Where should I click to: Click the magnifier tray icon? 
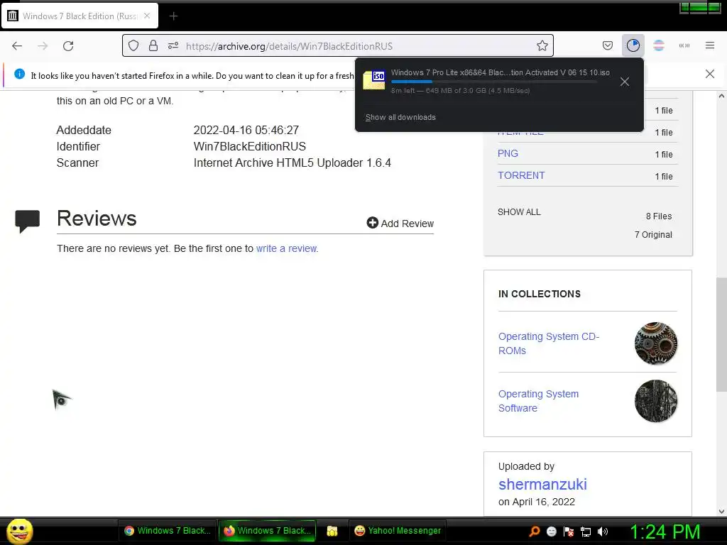coord(534,532)
